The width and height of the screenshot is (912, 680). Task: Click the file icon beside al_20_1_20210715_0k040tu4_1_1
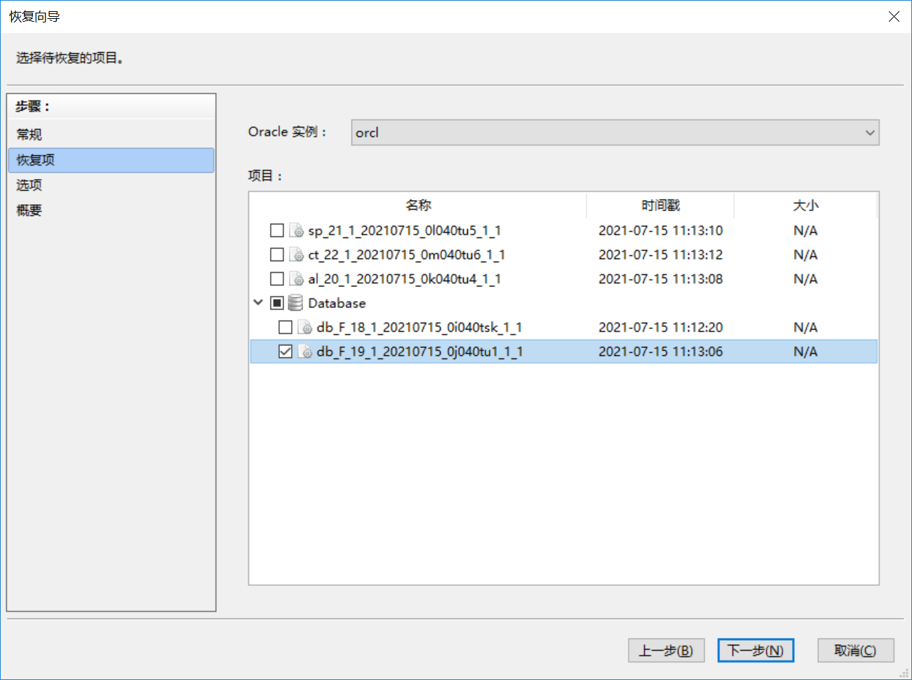click(297, 279)
